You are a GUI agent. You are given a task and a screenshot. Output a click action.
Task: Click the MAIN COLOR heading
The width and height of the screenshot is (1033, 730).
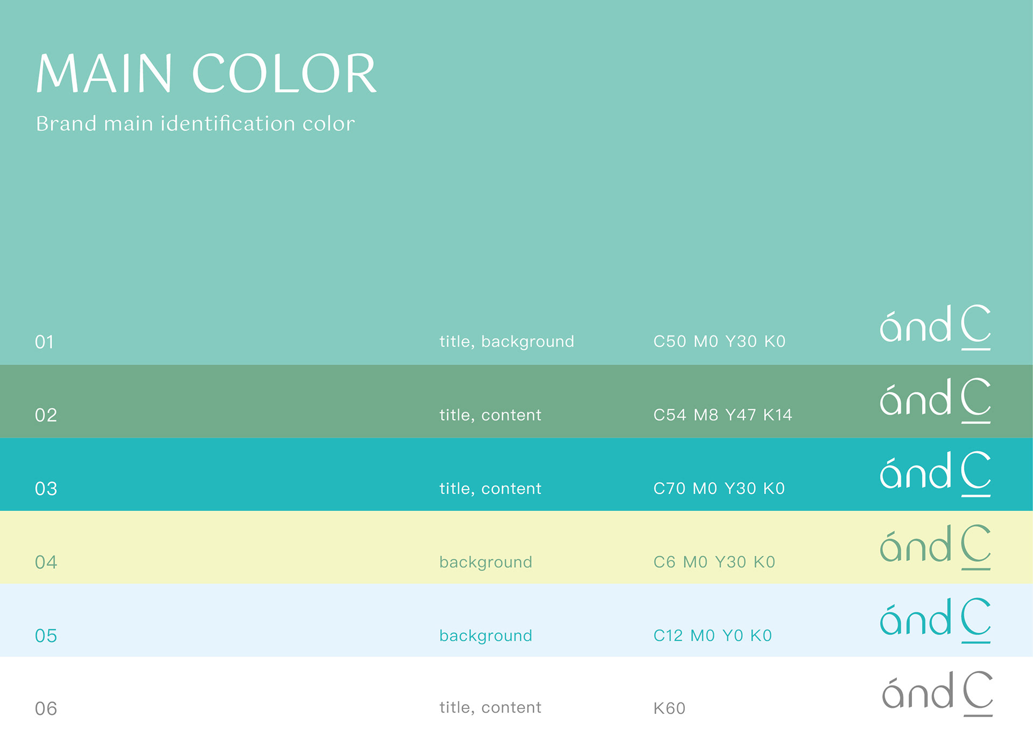pos(206,74)
